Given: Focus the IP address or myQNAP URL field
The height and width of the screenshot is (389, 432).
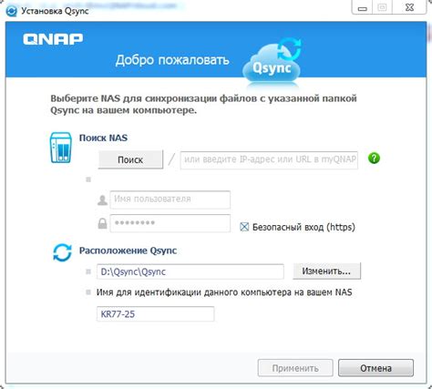Looking at the screenshot, I should click(x=269, y=159).
